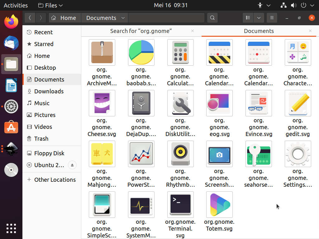The height and width of the screenshot is (239, 319).
Task: Open the hamburger main menu
Action: tap(272, 18)
